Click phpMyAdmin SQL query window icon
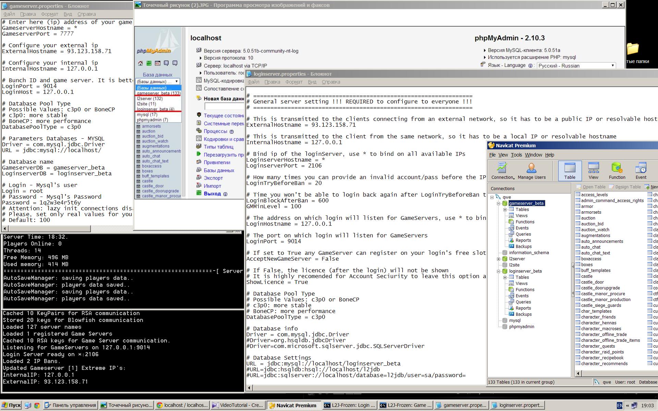 [157, 63]
